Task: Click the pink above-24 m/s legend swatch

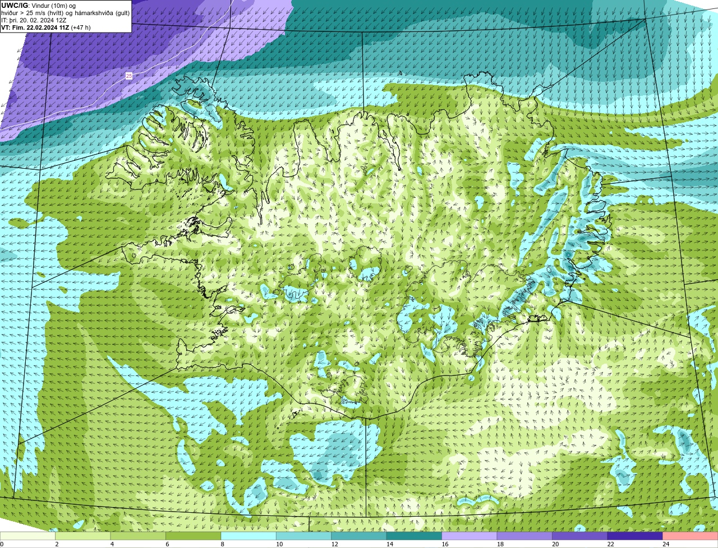Action: tap(691, 536)
